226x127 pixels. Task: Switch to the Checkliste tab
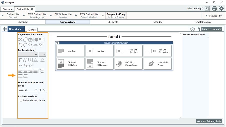coord(113,22)
